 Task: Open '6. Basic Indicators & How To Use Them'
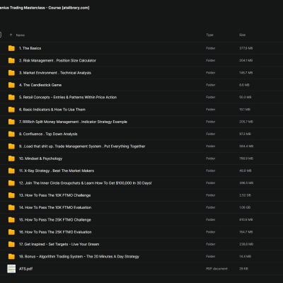(52, 110)
